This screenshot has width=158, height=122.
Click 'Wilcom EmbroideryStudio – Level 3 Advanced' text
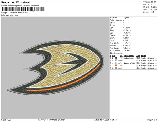20,6
